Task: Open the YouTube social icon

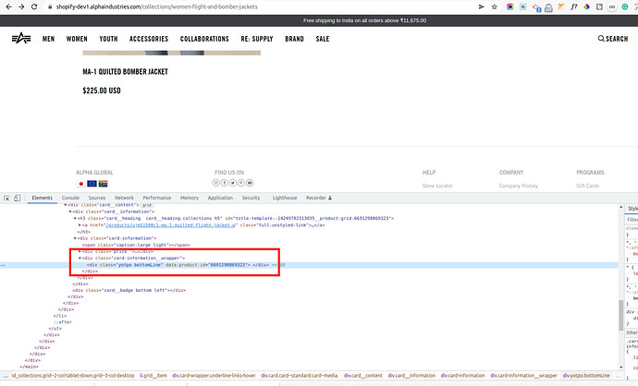Action: 250,183
